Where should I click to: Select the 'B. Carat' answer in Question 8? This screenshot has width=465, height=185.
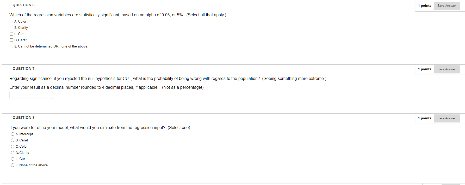(13, 140)
